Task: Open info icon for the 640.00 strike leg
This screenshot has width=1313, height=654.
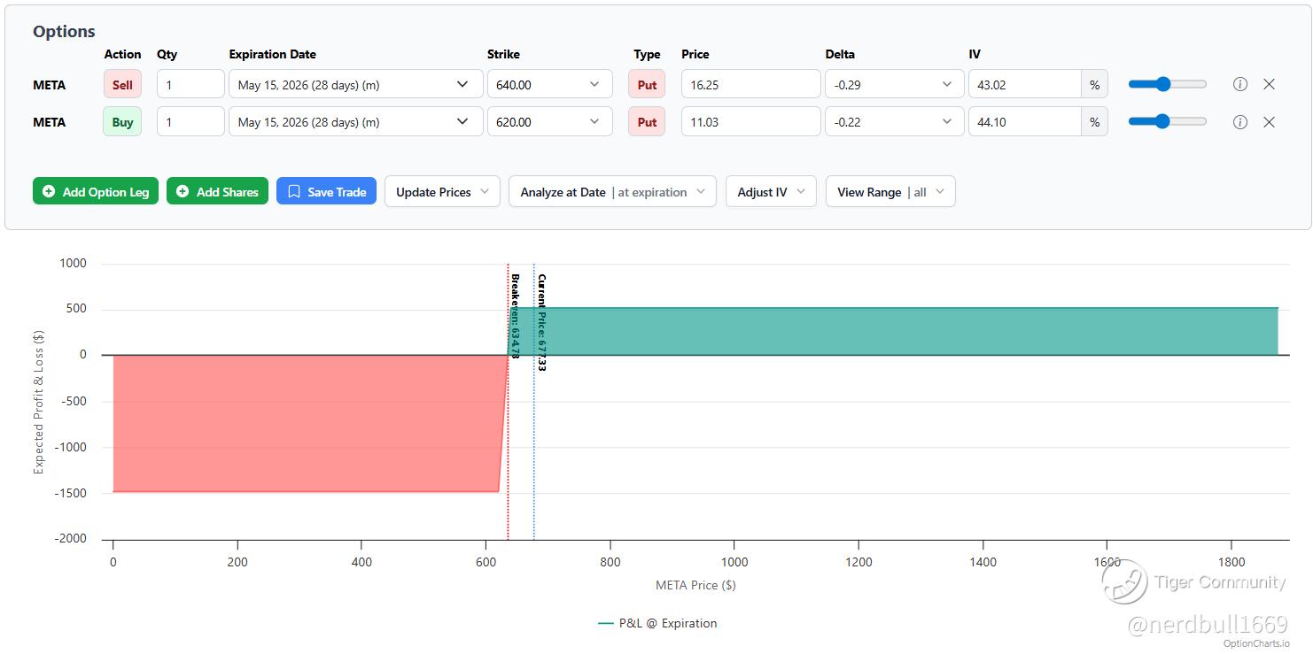Action: coord(1240,85)
